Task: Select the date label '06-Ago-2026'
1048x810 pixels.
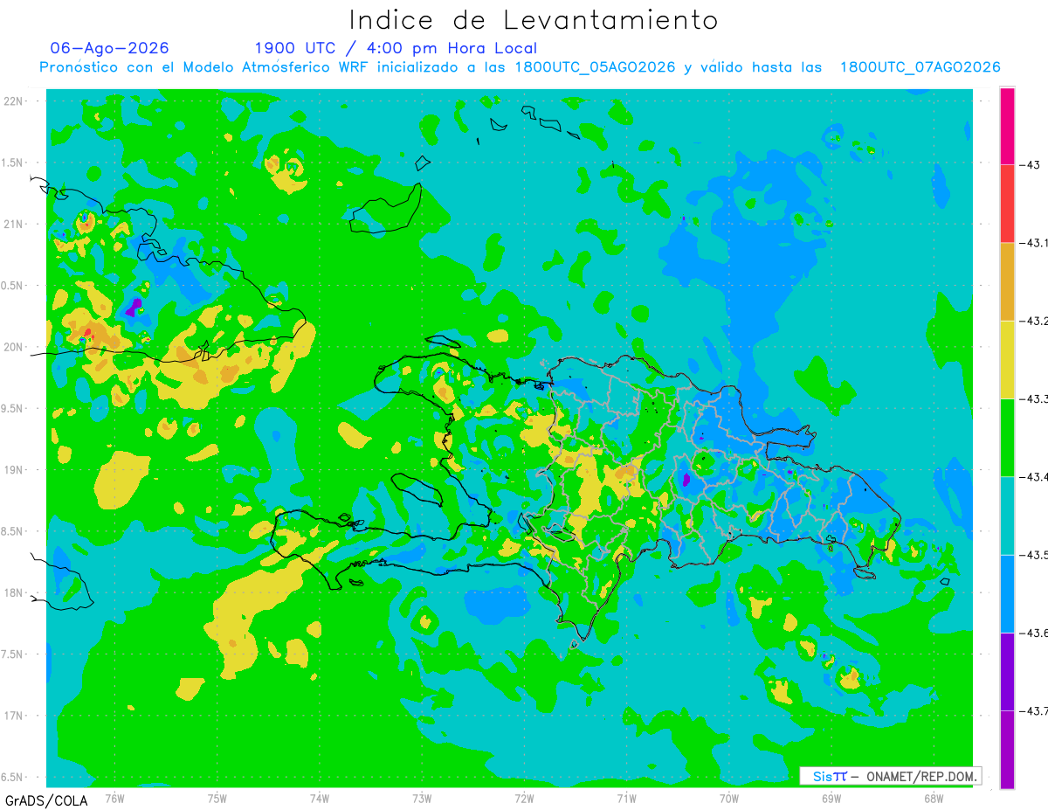Action: click(x=110, y=48)
